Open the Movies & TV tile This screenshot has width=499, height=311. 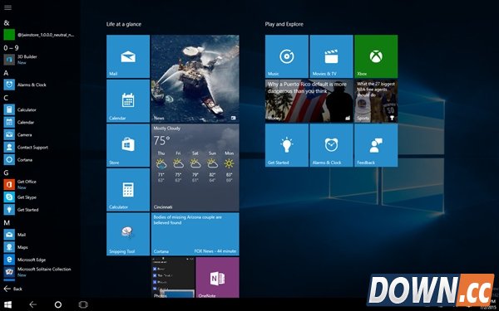click(x=331, y=56)
